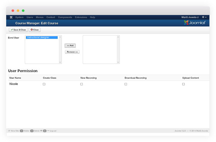Tick the View Recording checkbox for Nicole
Viewport: 216px width, 142px height.
82,84
